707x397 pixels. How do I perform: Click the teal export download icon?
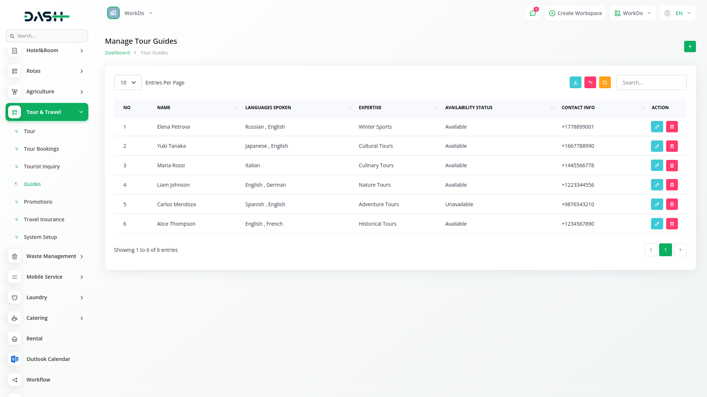pos(576,82)
